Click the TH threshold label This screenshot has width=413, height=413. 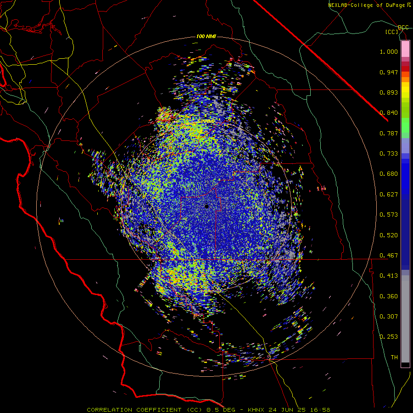click(394, 357)
